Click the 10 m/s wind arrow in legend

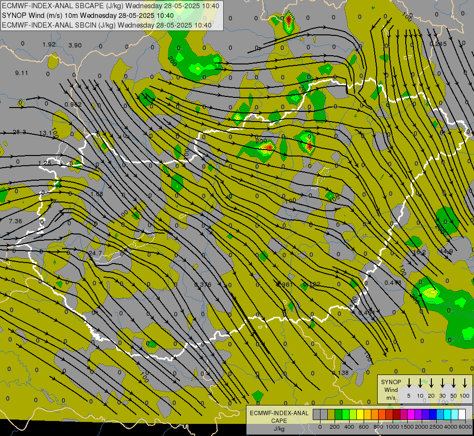pos(420,383)
